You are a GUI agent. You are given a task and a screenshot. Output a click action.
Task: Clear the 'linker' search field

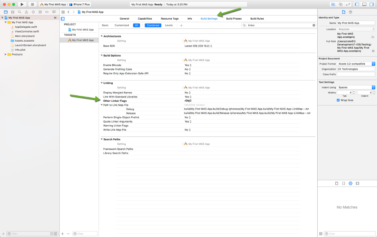[314, 25]
